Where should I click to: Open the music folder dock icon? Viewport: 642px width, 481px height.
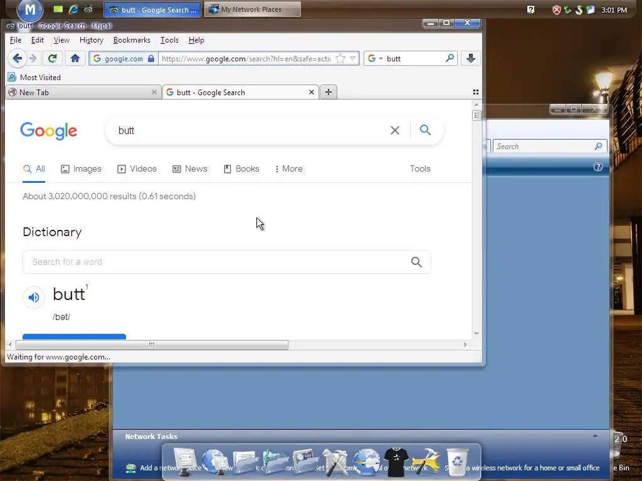tap(276, 462)
